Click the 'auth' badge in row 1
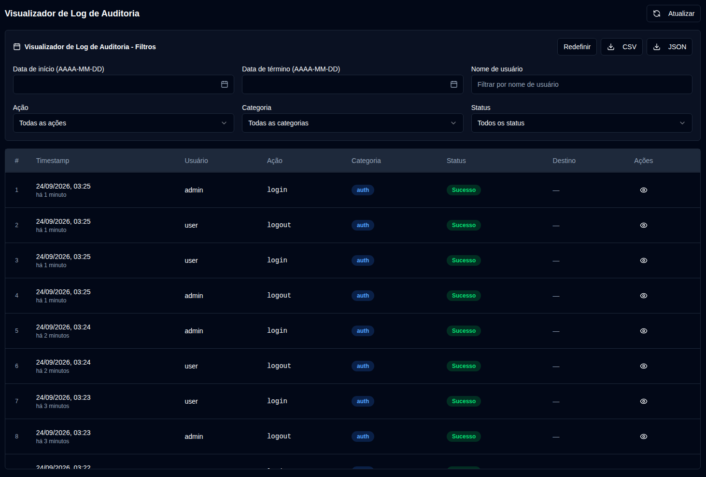 pyautogui.click(x=363, y=190)
